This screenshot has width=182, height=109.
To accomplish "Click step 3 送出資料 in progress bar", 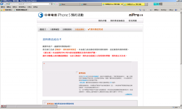I will tap(80, 29).
